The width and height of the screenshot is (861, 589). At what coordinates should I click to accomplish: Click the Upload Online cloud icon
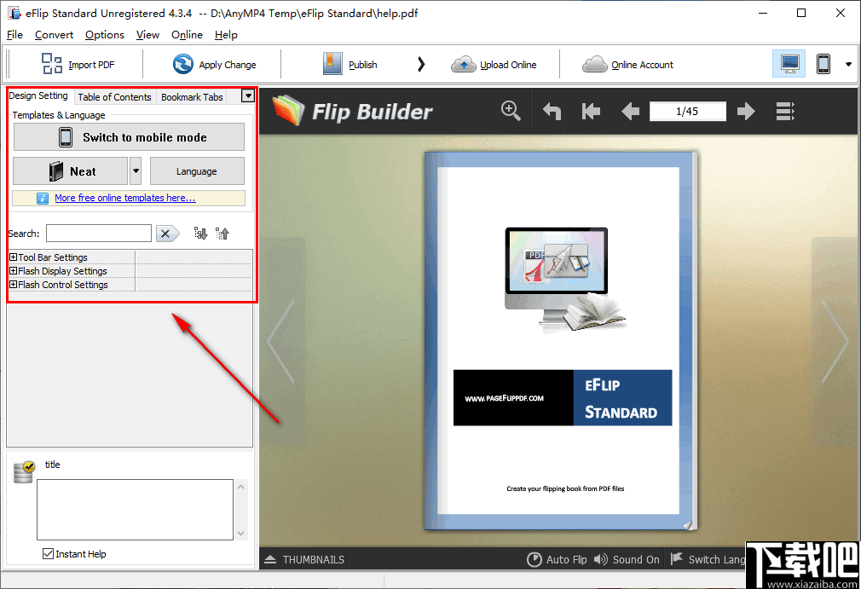point(464,64)
